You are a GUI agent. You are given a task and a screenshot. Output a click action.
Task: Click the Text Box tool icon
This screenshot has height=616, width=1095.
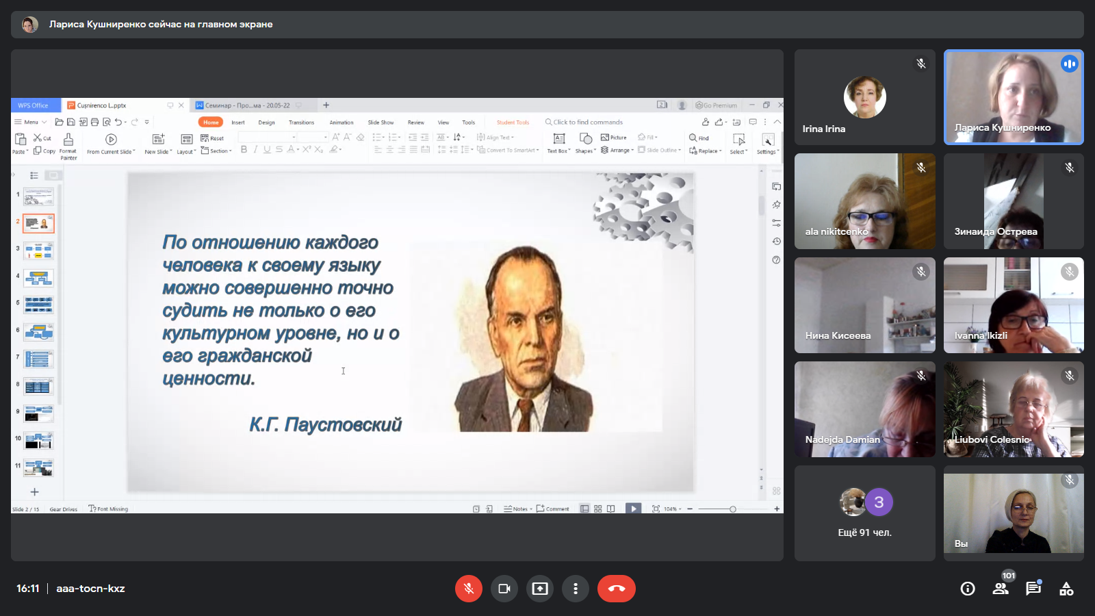[x=558, y=139]
